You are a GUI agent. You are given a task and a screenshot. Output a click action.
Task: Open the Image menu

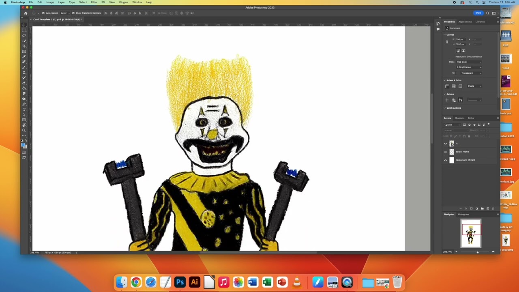(x=50, y=2)
